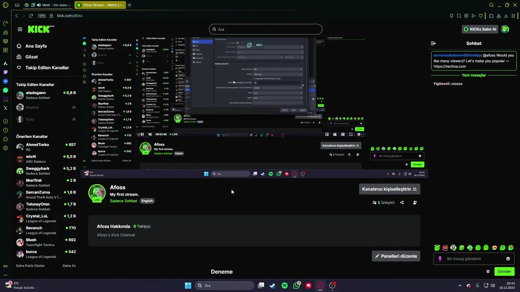Open Spotify from the taskbar

(x=285, y=286)
